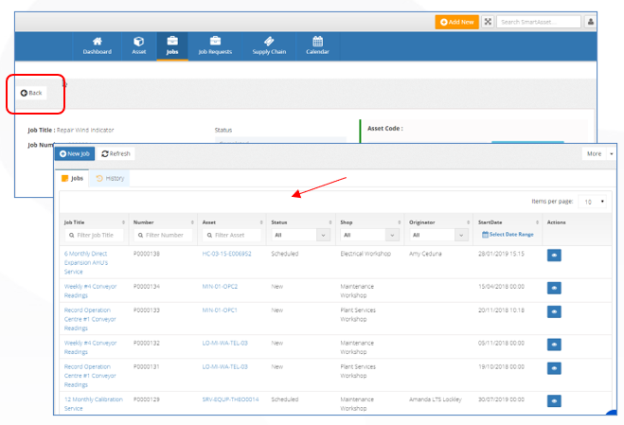The width and height of the screenshot is (624, 425).
Task: Open 12 Monthly Calibration Service job
Action: coord(93,404)
